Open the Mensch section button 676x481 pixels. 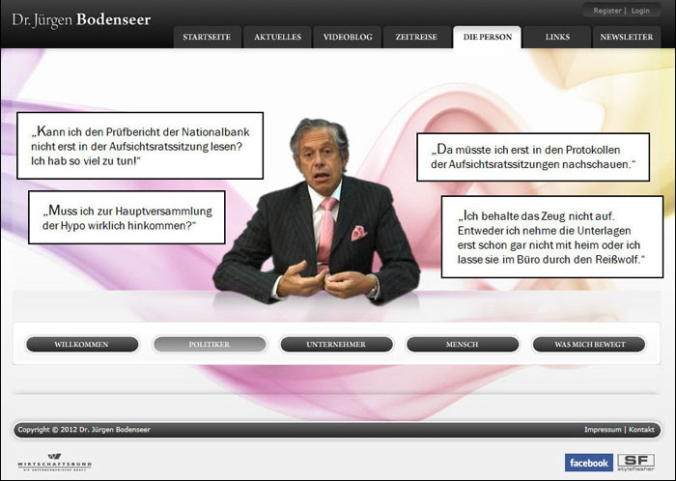[x=463, y=345]
